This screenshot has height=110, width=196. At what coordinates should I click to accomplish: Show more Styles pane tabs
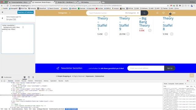186,84
